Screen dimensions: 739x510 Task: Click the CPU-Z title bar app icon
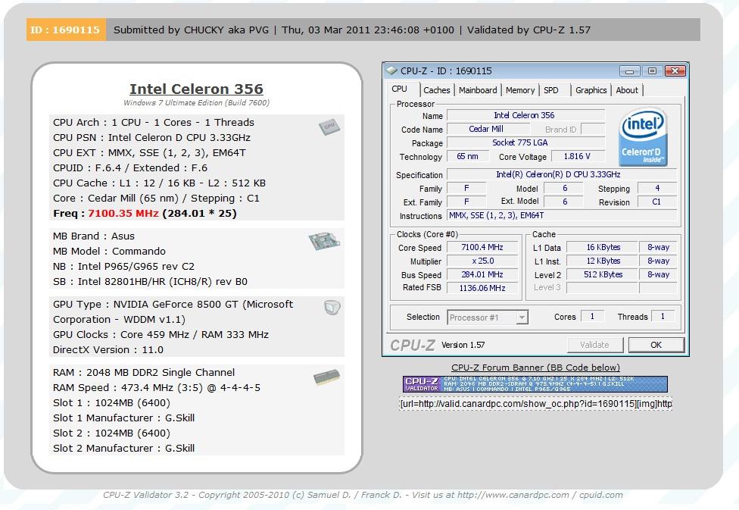391,70
